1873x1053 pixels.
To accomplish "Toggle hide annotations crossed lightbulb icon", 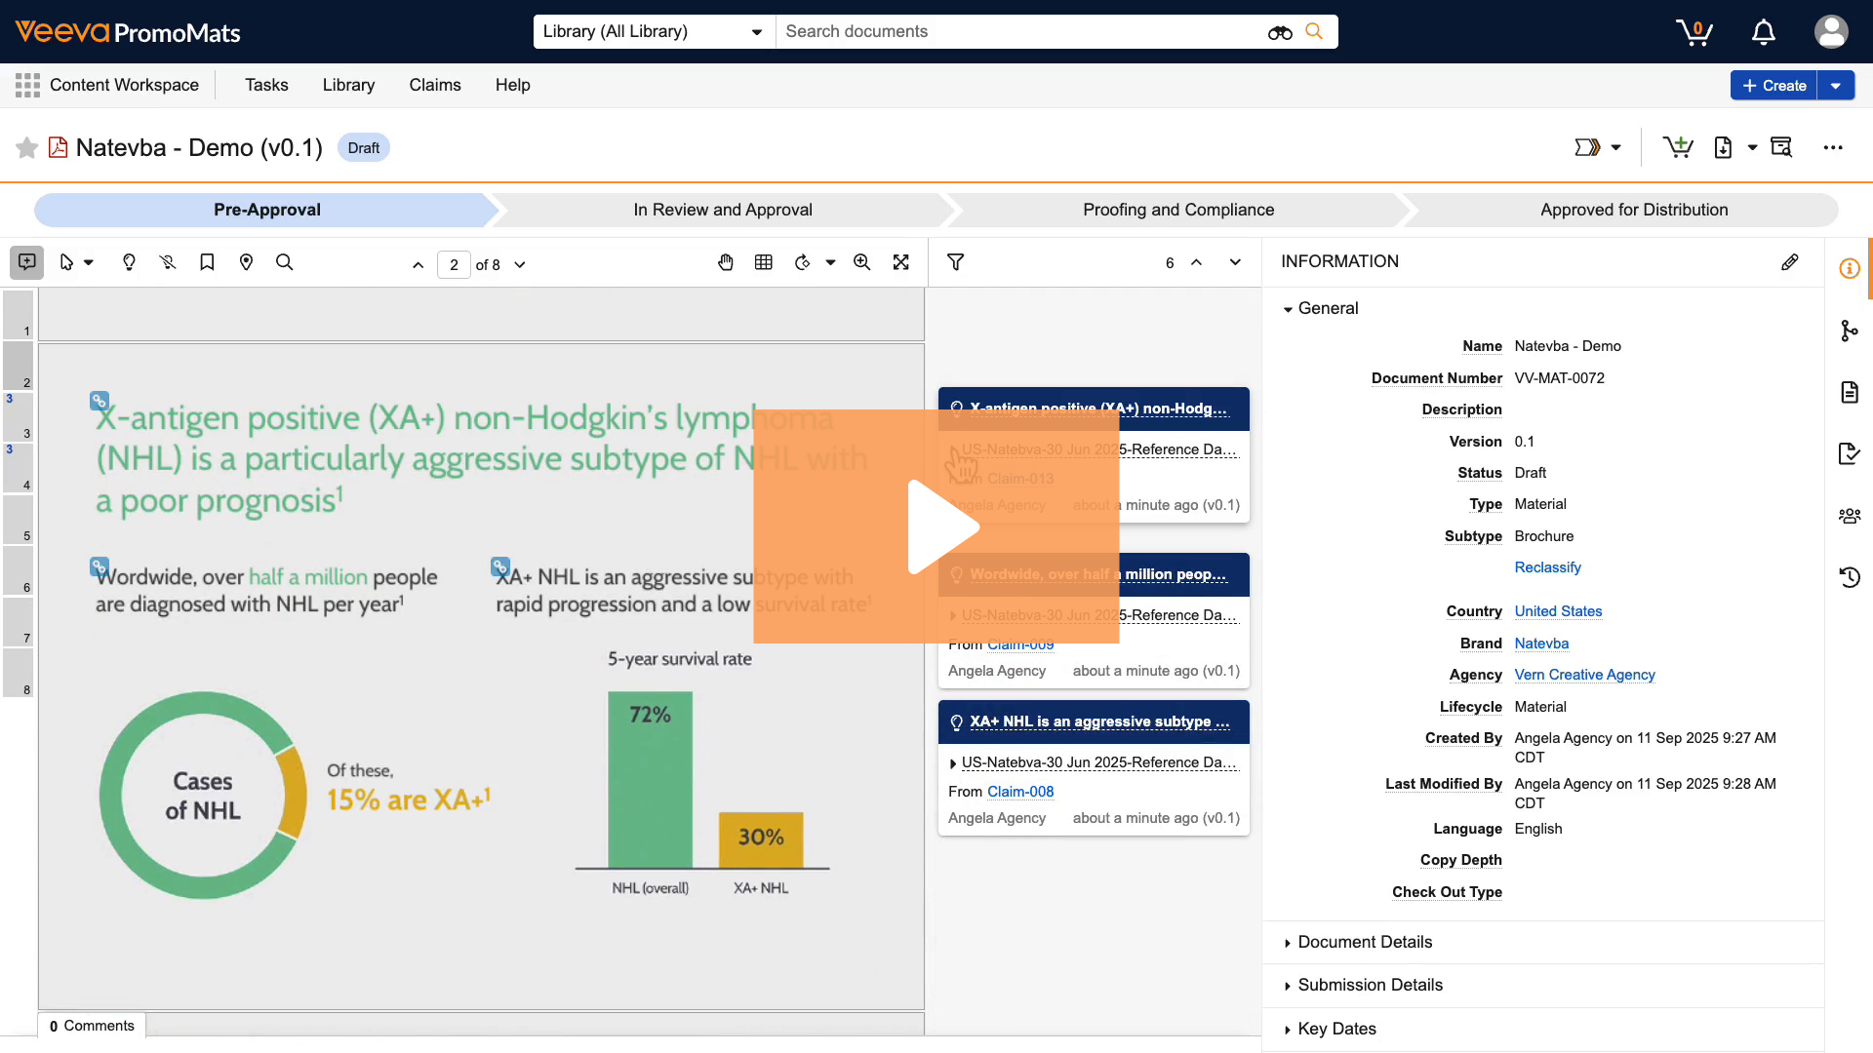I will tap(168, 262).
